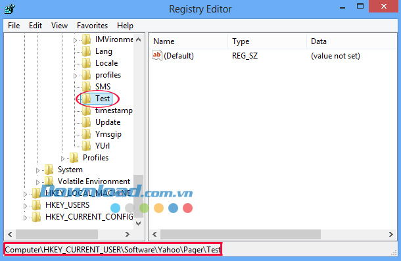This screenshot has height=261, width=401.
Task: Expand the lowercase profiles key
Action: [75, 76]
